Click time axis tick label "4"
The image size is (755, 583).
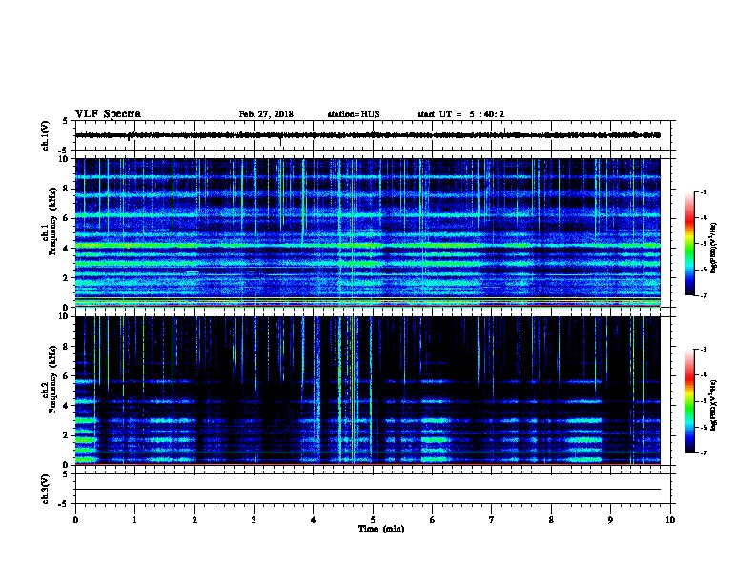pos(314,520)
